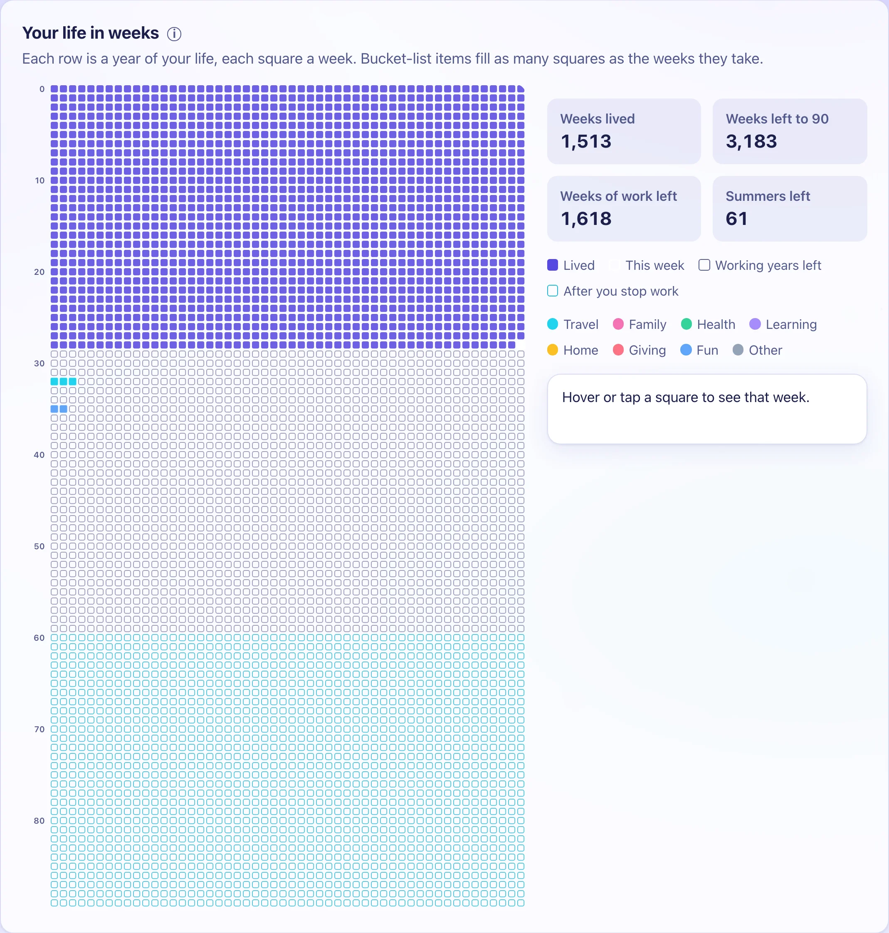This screenshot has height=933, width=889.
Task: Click the Weeks left to 90 card
Action: 790,131
